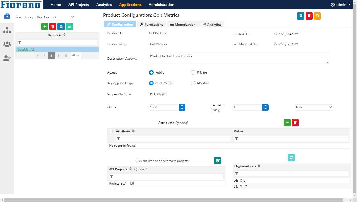Screen dimensions: 357x202
Task: Click the green list menu icon
Action: 69,27
